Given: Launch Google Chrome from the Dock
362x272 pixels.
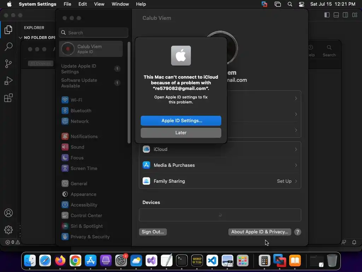Looking at the screenshot, I should [x=76, y=261].
